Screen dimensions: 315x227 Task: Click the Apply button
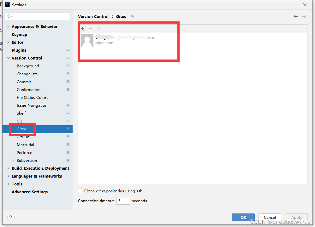click(x=296, y=217)
